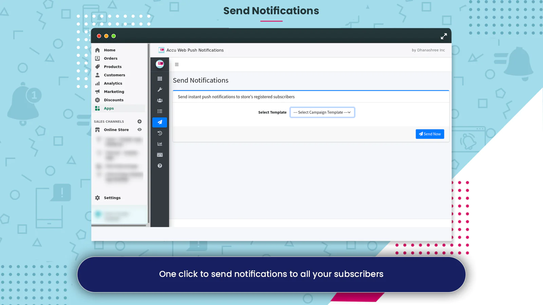Screen dimensions: 543x305
Task: Click the Orders inbox icon
Action: tap(97, 58)
